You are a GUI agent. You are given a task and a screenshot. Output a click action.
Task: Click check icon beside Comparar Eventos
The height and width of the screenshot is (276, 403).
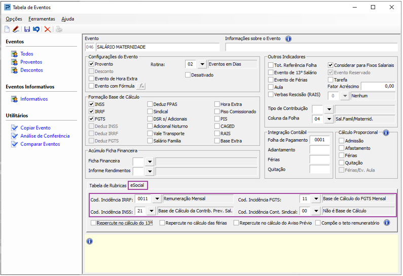[14, 144]
